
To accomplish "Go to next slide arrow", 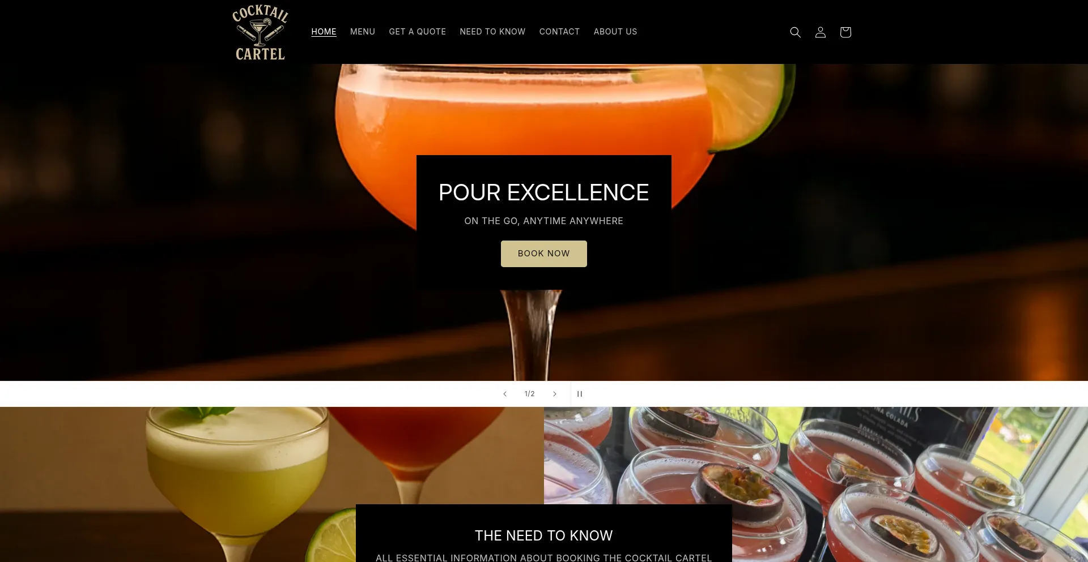I will point(554,394).
